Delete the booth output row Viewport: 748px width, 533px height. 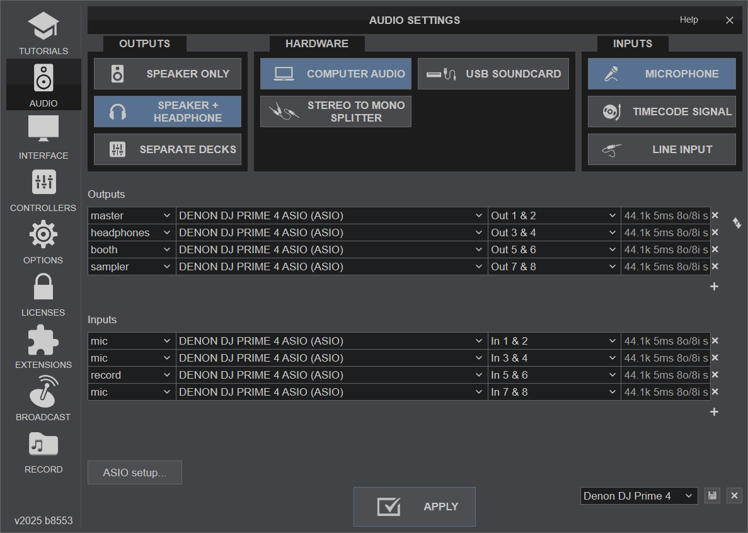[x=715, y=250]
